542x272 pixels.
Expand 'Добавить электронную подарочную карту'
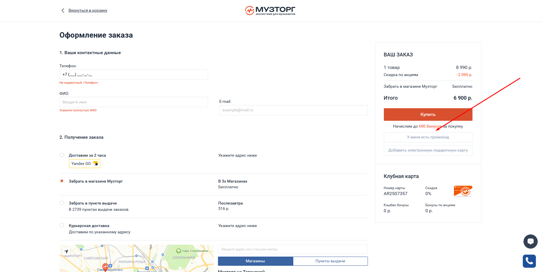click(428, 150)
